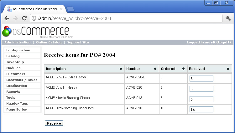Open the Tools sidebar menu
The height and width of the screenshot is (133, 235).
tap(22, 98)
